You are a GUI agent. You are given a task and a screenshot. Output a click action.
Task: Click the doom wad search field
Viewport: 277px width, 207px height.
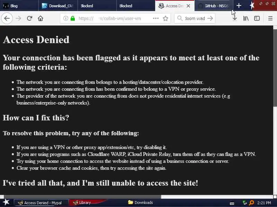click(x=193, y=18)
